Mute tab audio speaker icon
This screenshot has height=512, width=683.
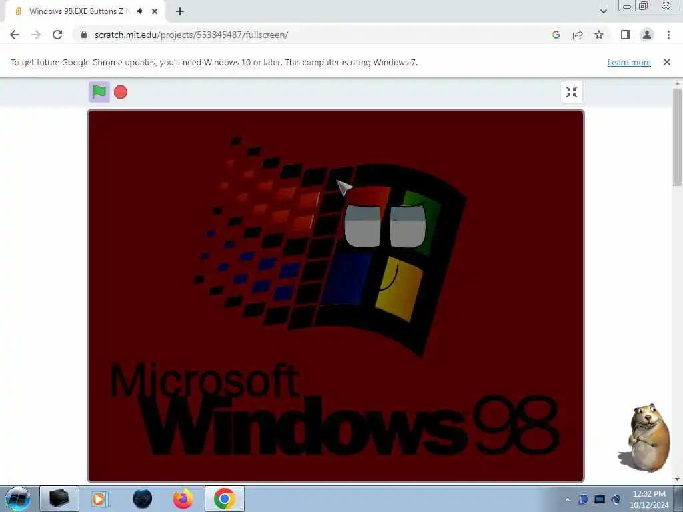coord(140,11)
